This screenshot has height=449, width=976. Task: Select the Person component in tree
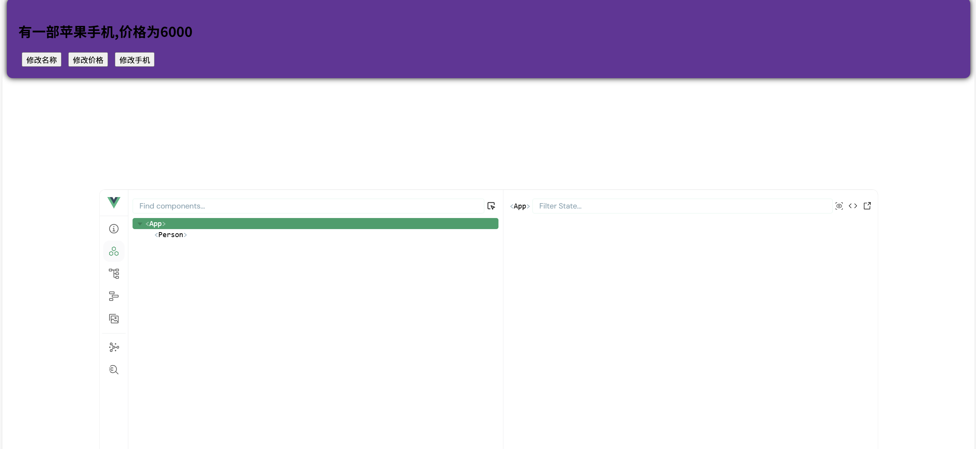pyautogui.click(x=171, y=235)
